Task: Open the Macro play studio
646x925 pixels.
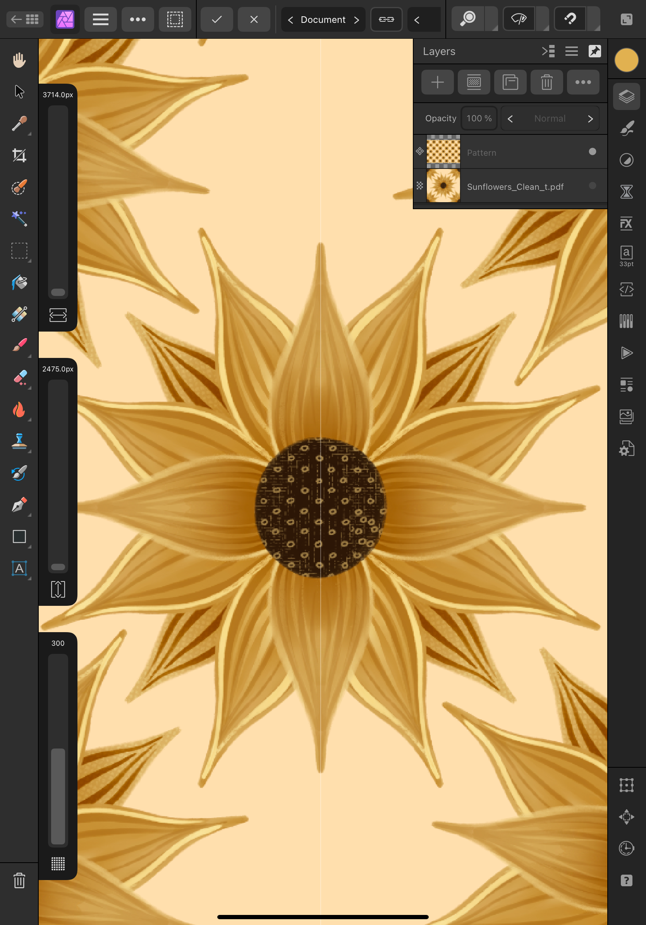Action: (x=626, y=353)
